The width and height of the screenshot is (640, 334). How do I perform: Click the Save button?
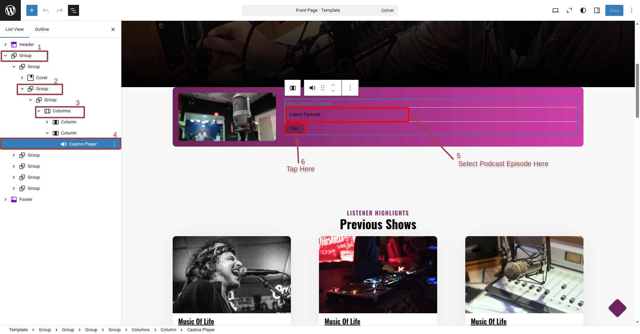point(614,10)
